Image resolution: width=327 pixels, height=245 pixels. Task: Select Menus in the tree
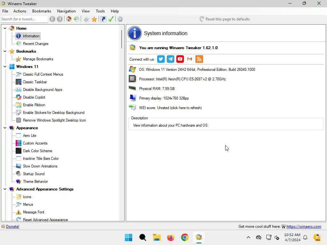pyautogui.click(x=28, y=204)
